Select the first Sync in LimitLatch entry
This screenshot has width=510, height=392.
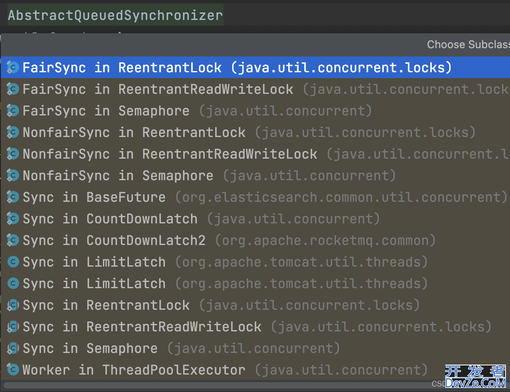click(94, 262)
